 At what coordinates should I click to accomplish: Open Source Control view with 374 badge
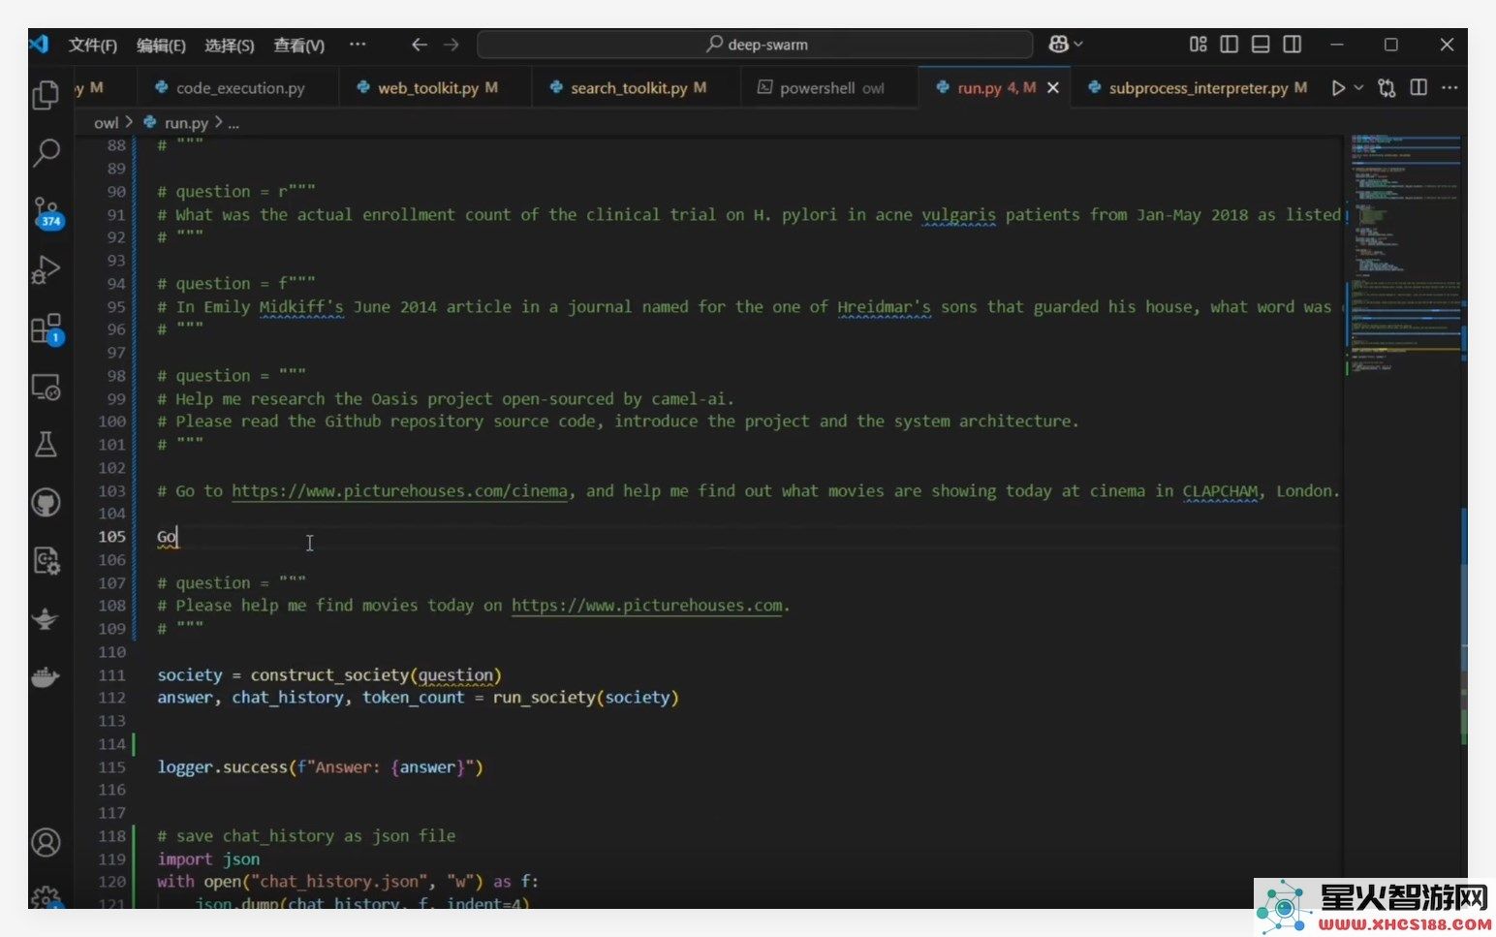(x=47, y=211)
